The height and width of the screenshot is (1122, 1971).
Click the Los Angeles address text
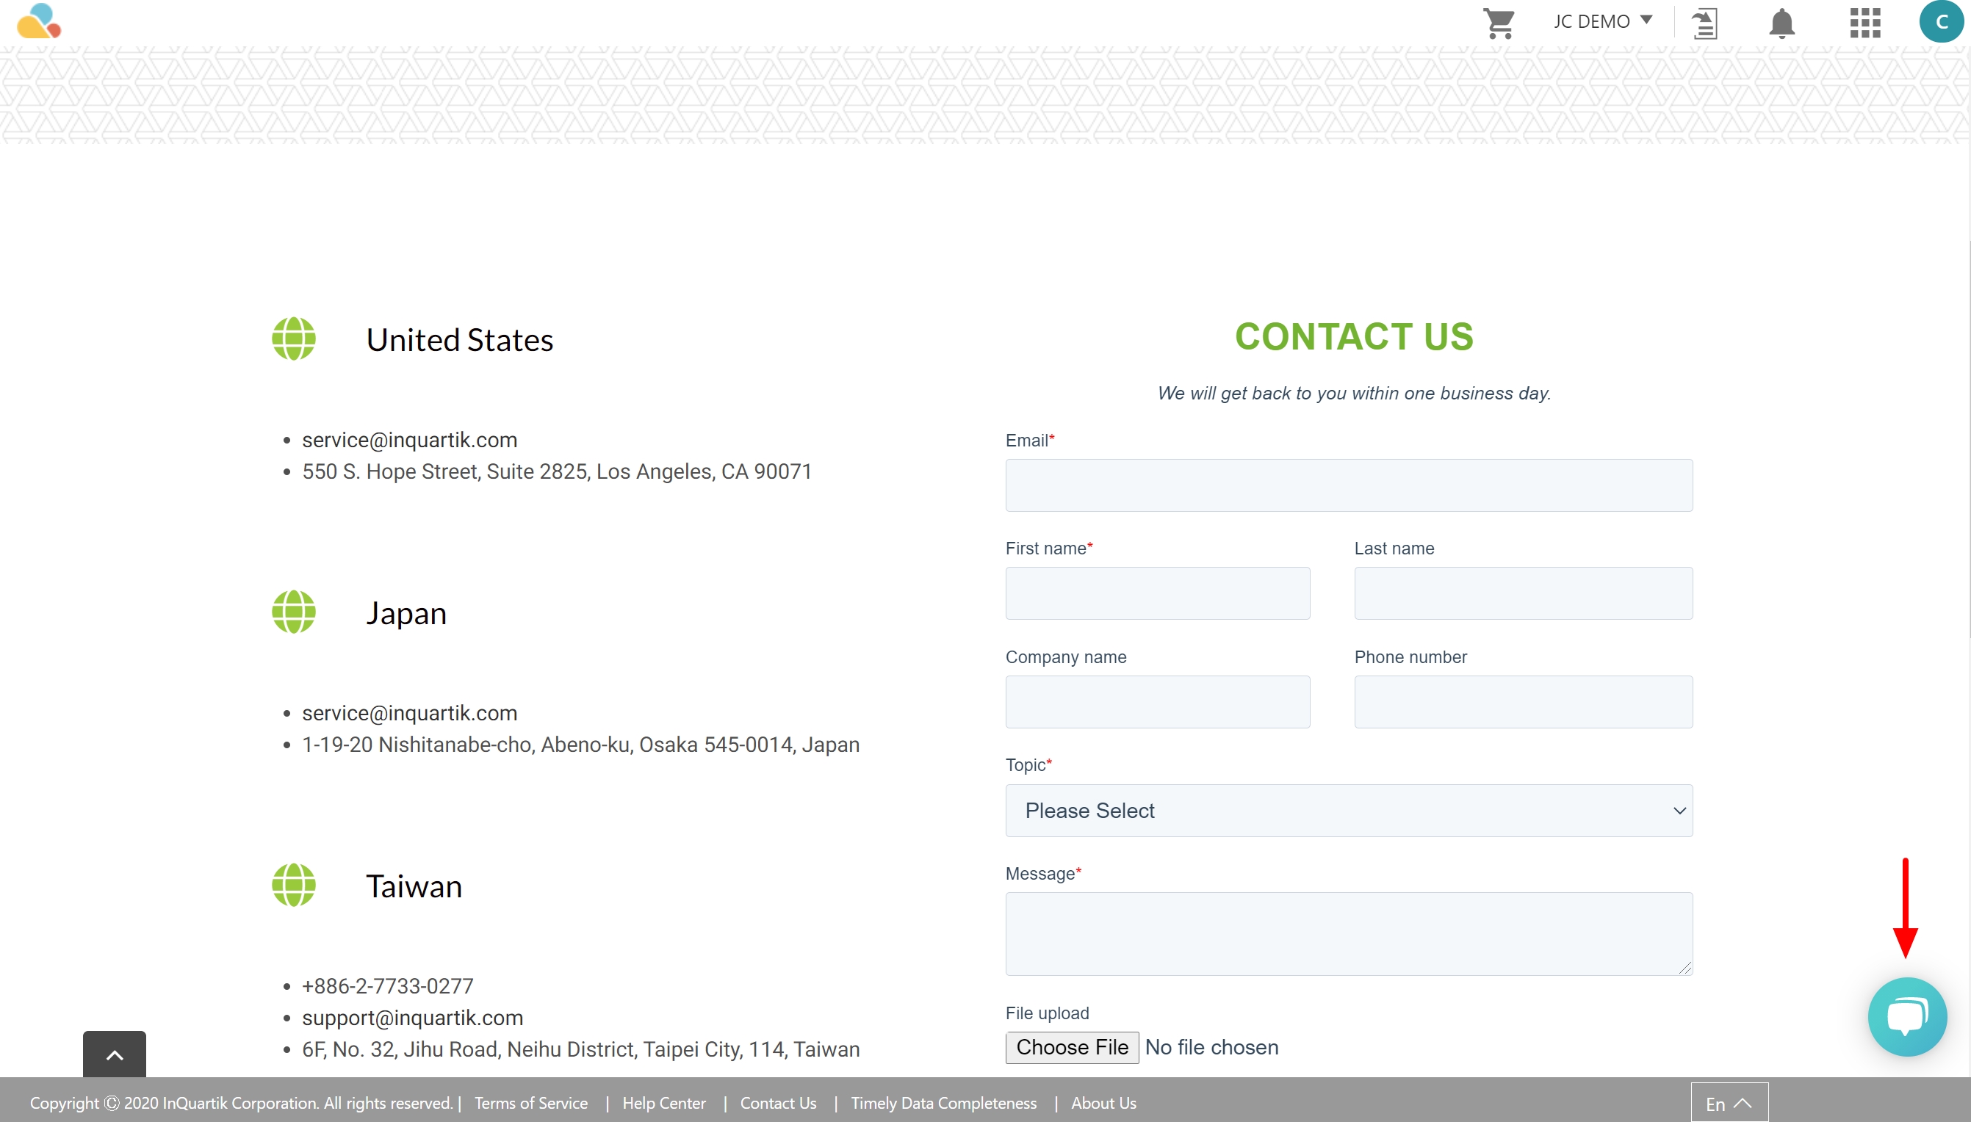pos(557,471)
